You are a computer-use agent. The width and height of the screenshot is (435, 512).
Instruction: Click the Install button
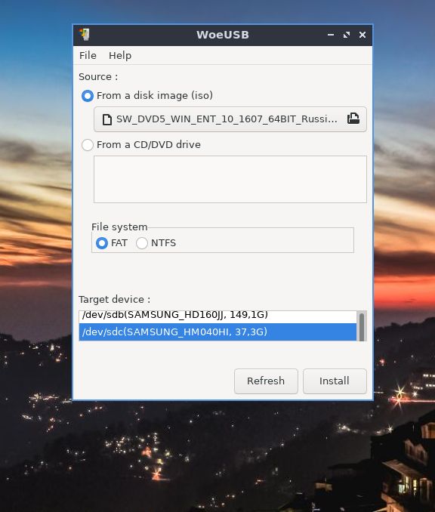click(x=335, y=381)
